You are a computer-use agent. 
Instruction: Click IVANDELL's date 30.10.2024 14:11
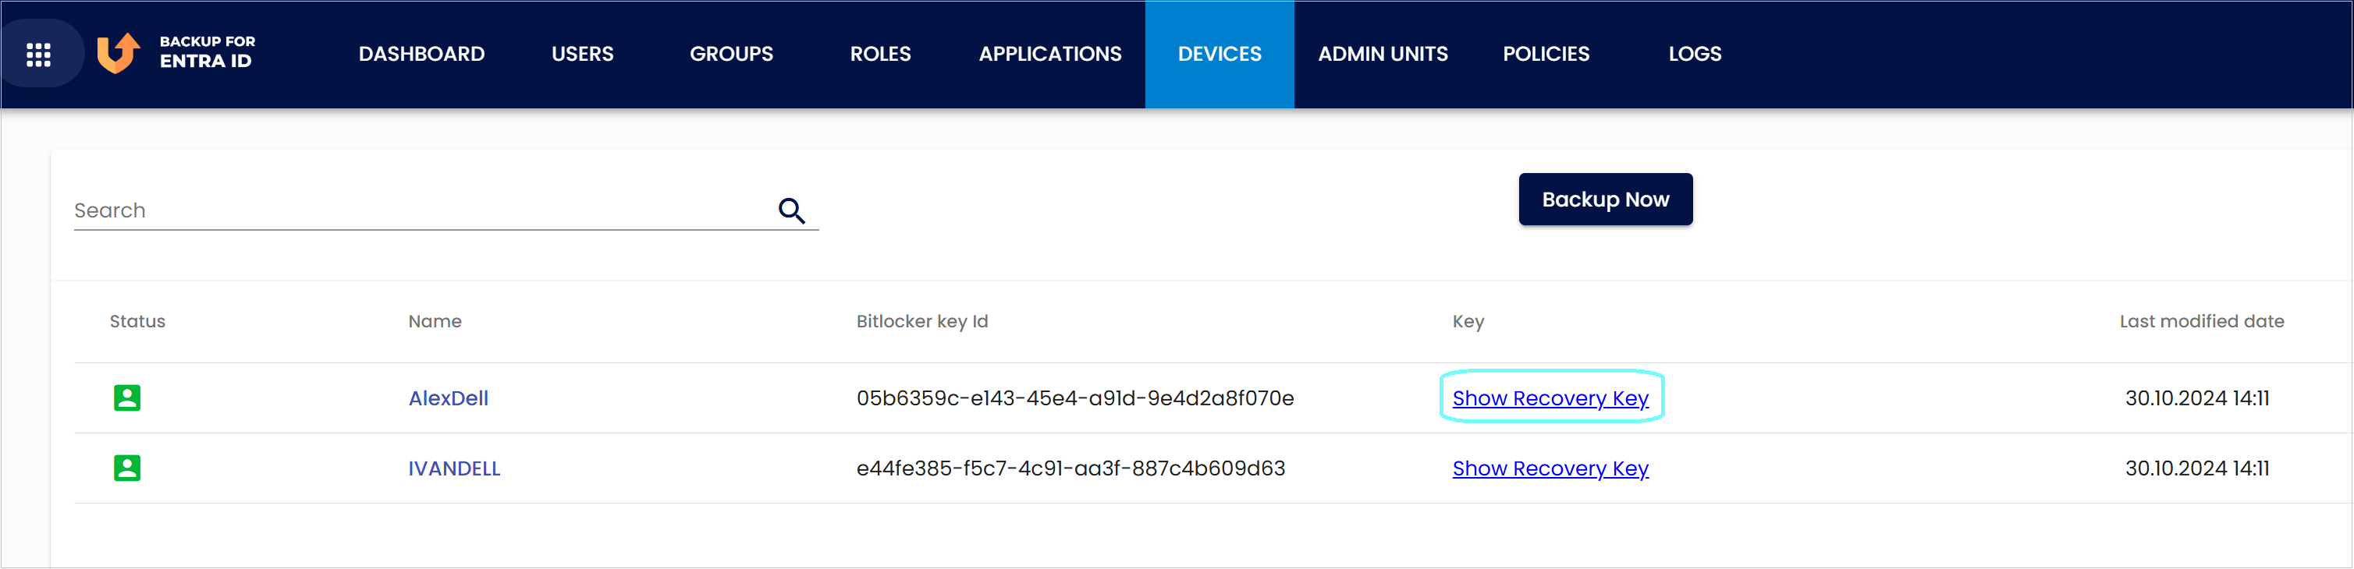2197,468
